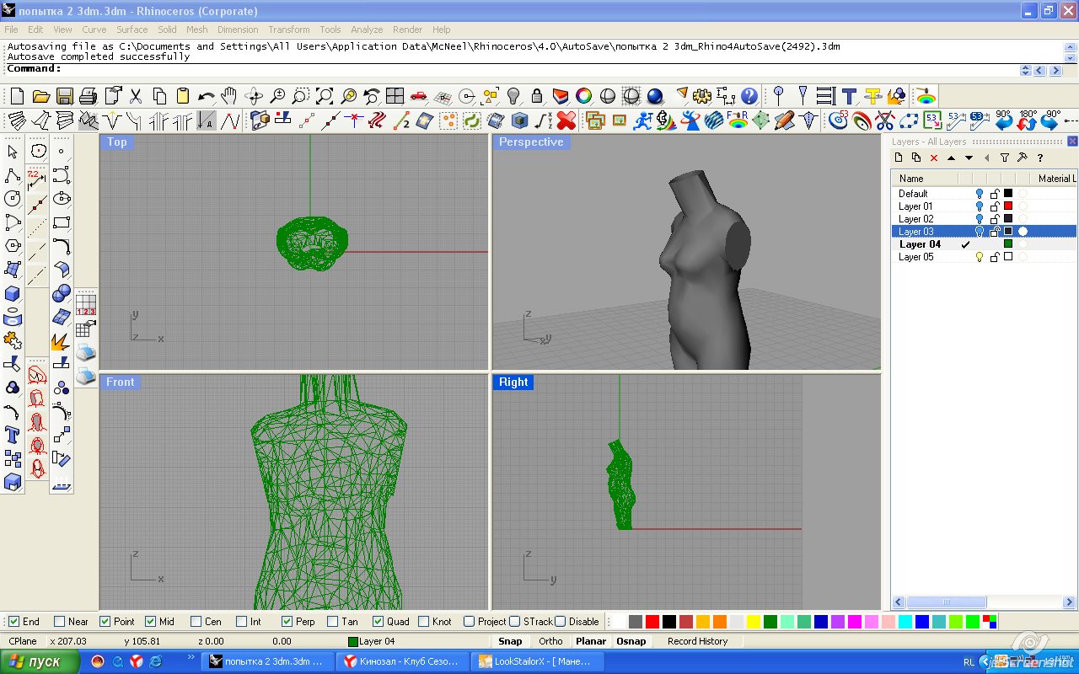Open Help with the question mark icon
This screenshot has height=674, width=1079.
pos(749,96)
